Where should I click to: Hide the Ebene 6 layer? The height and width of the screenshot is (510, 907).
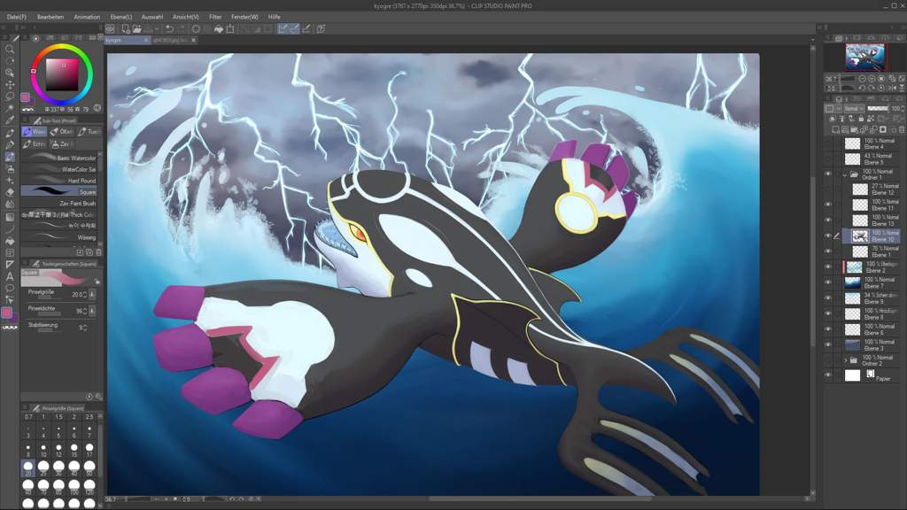(828, 329)
